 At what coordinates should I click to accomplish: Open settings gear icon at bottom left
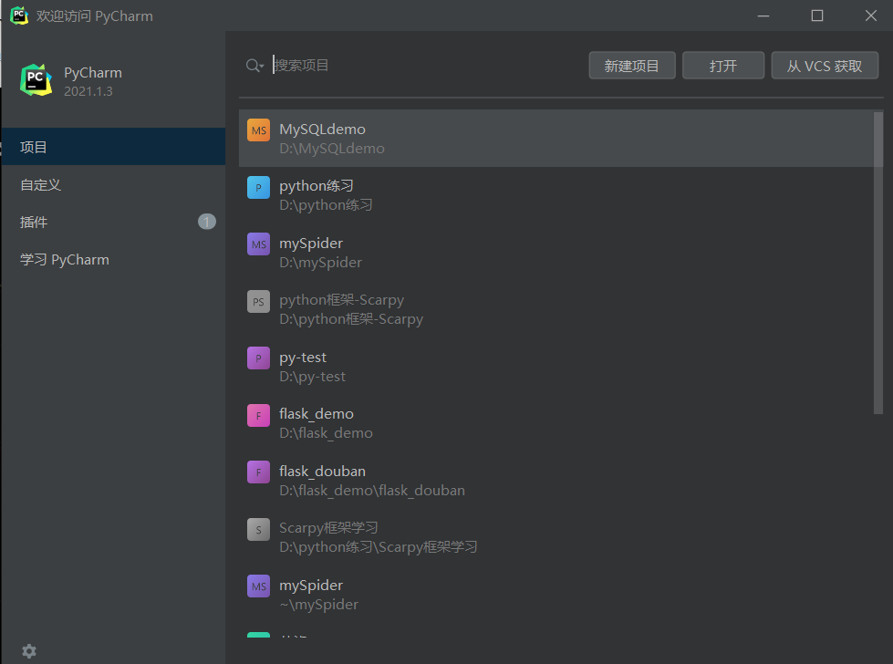click(29, 651)
